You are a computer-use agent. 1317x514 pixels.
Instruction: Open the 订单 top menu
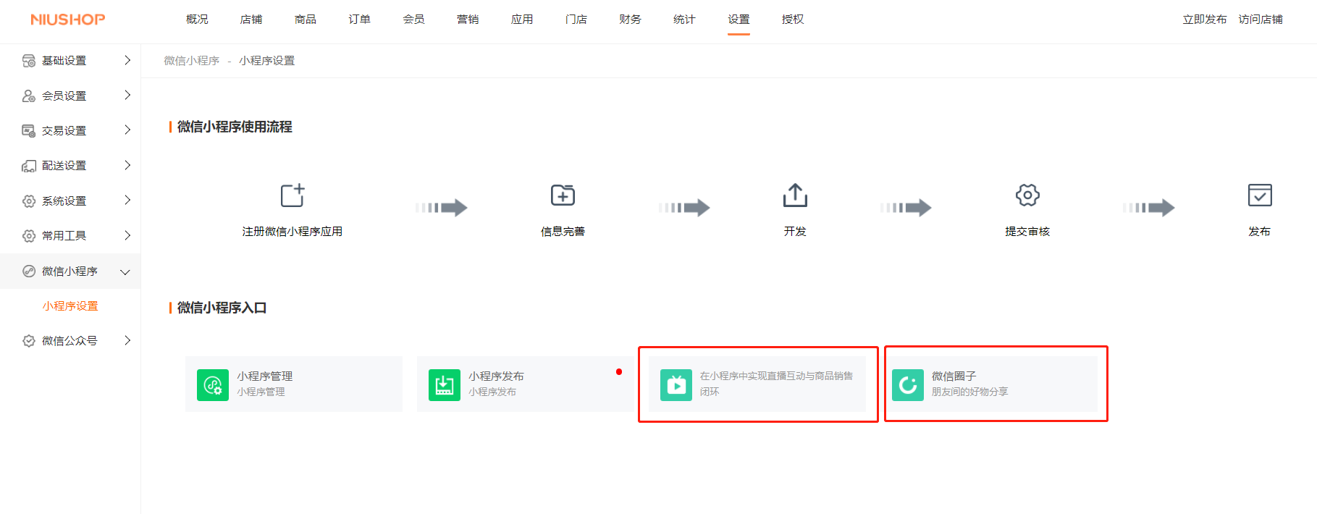(359, 20)
